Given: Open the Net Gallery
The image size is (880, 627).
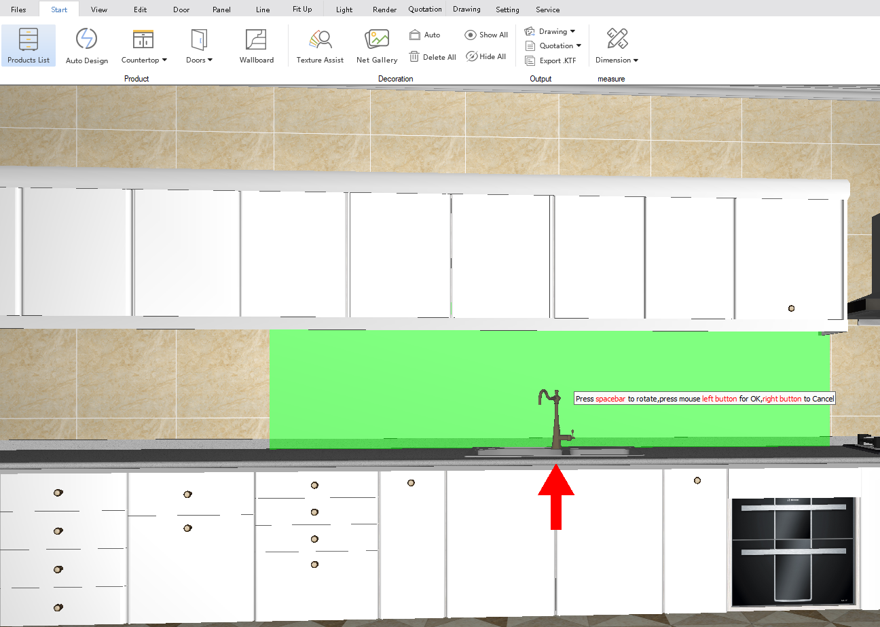Looking at the screenshot, I should [377, 46].
